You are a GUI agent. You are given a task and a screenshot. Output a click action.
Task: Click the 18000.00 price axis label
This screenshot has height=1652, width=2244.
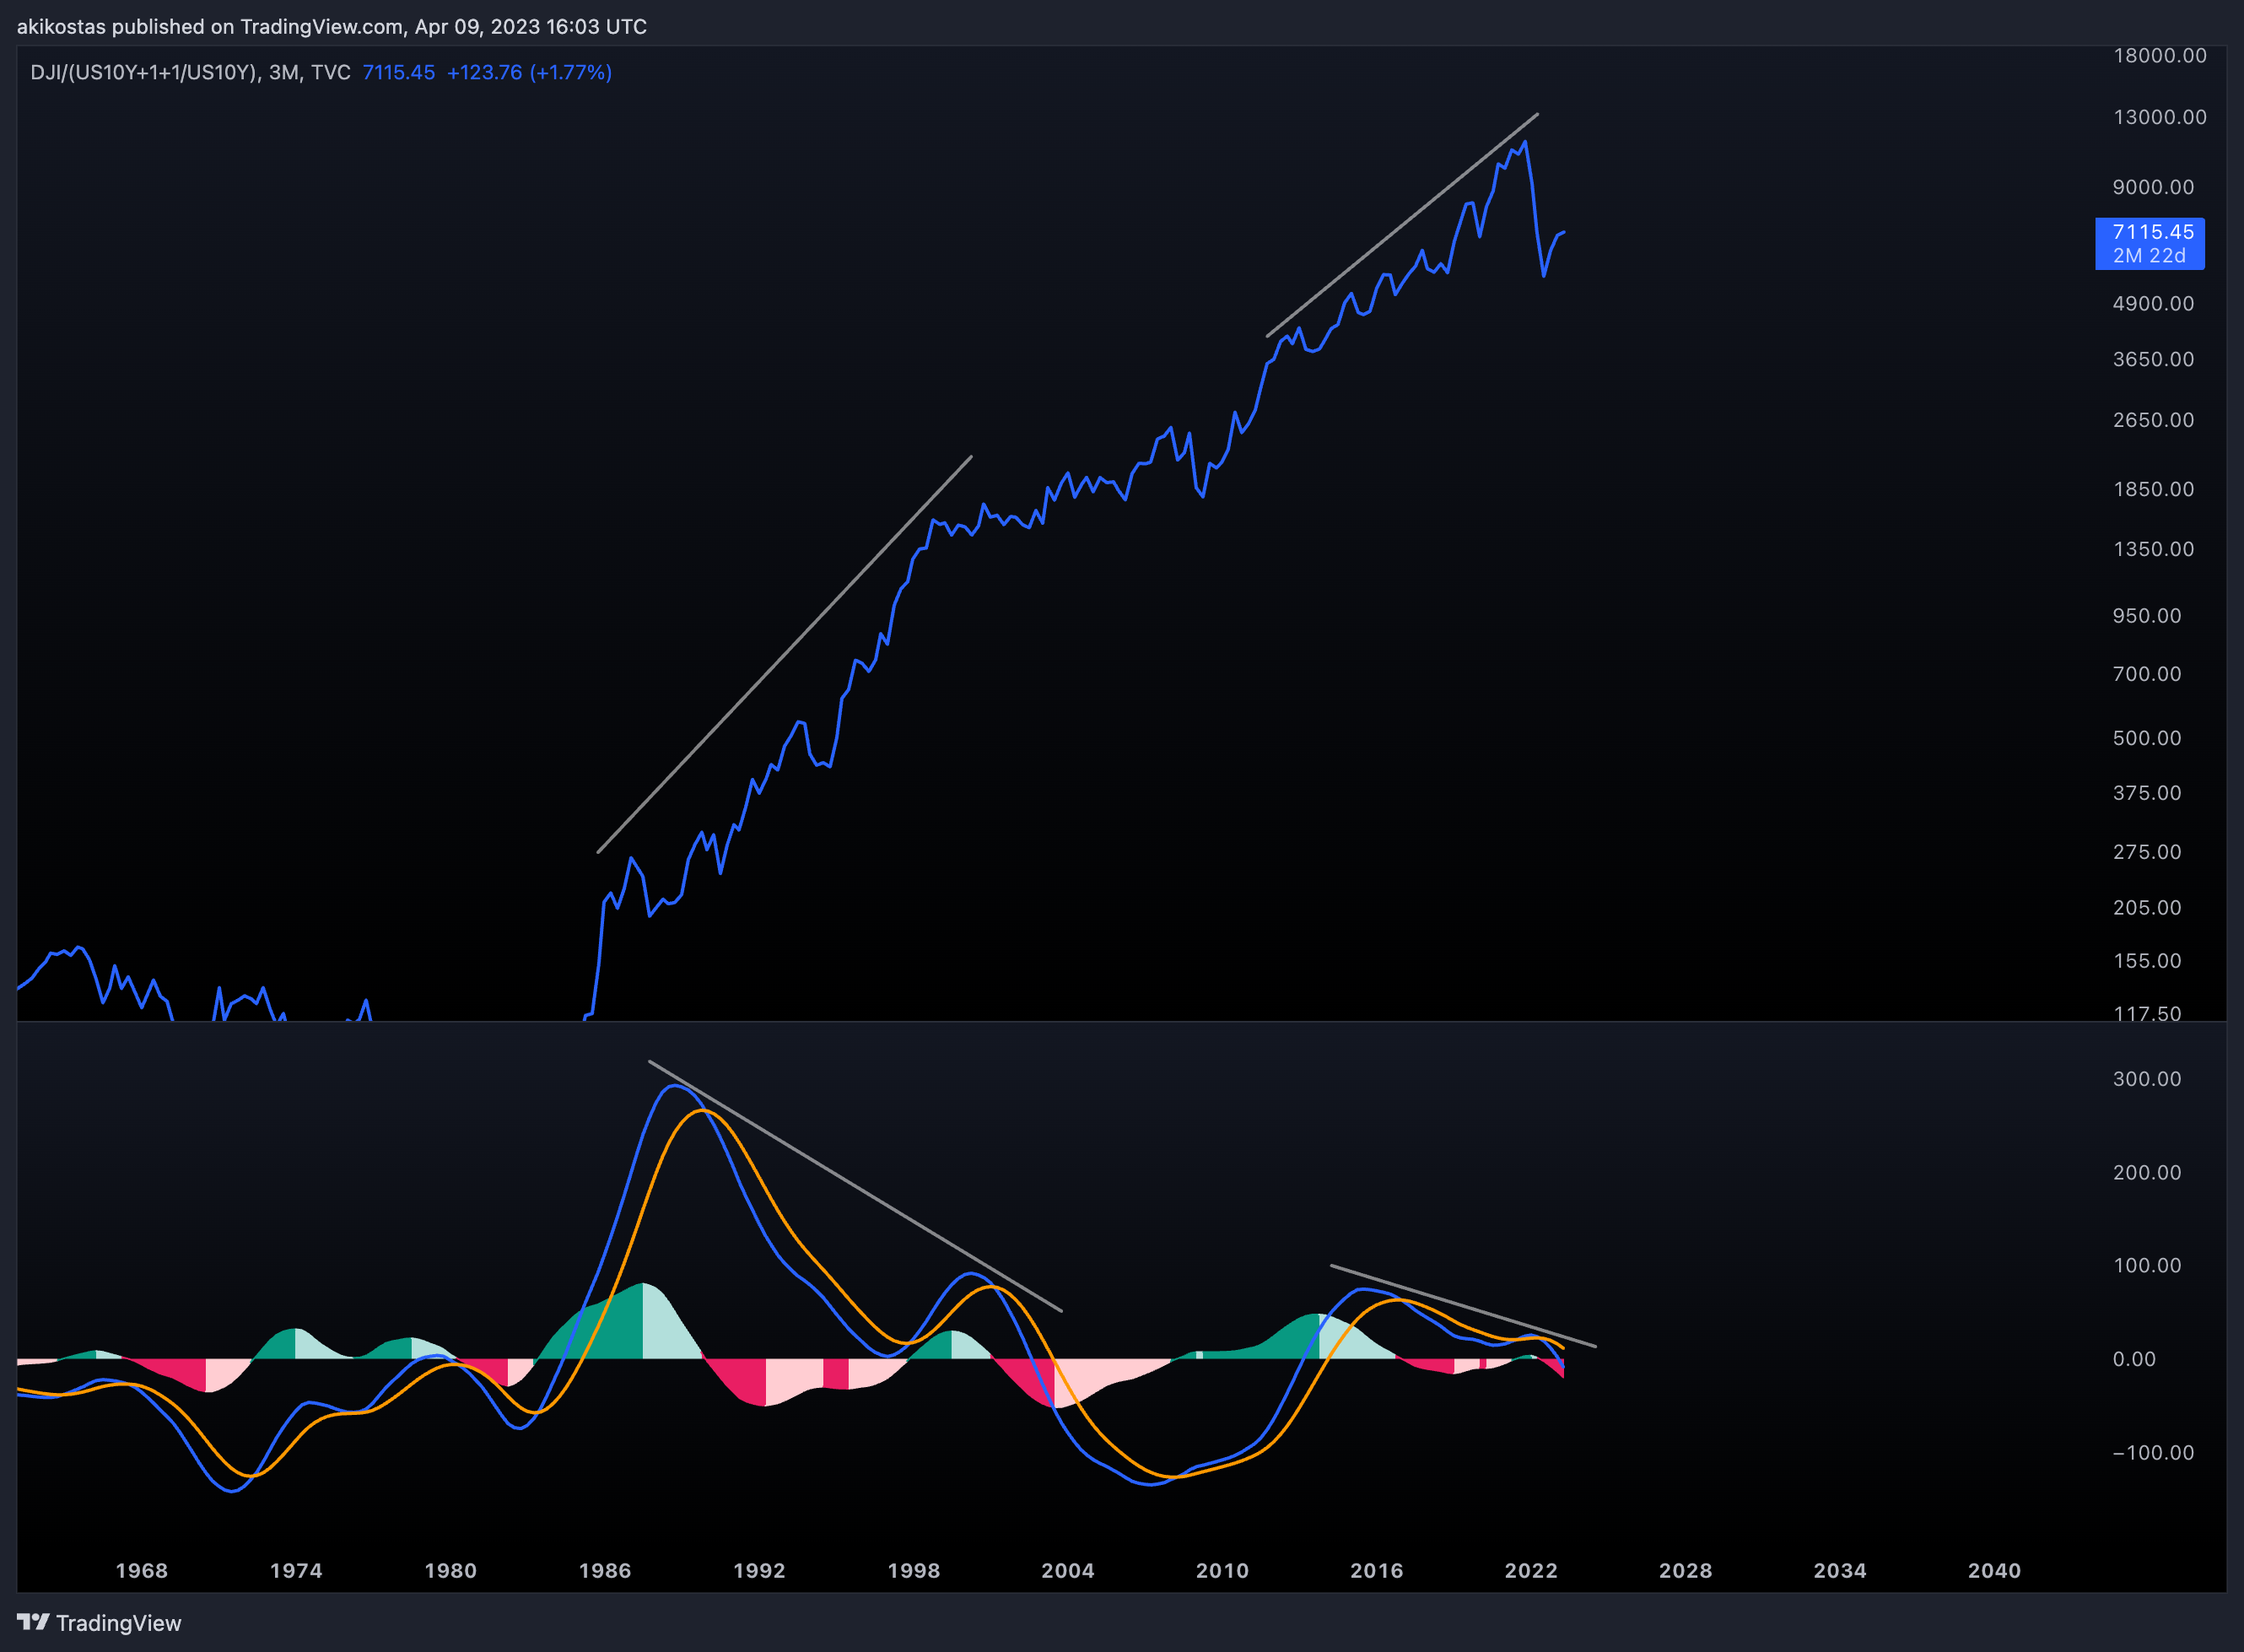pos(2159,56)
